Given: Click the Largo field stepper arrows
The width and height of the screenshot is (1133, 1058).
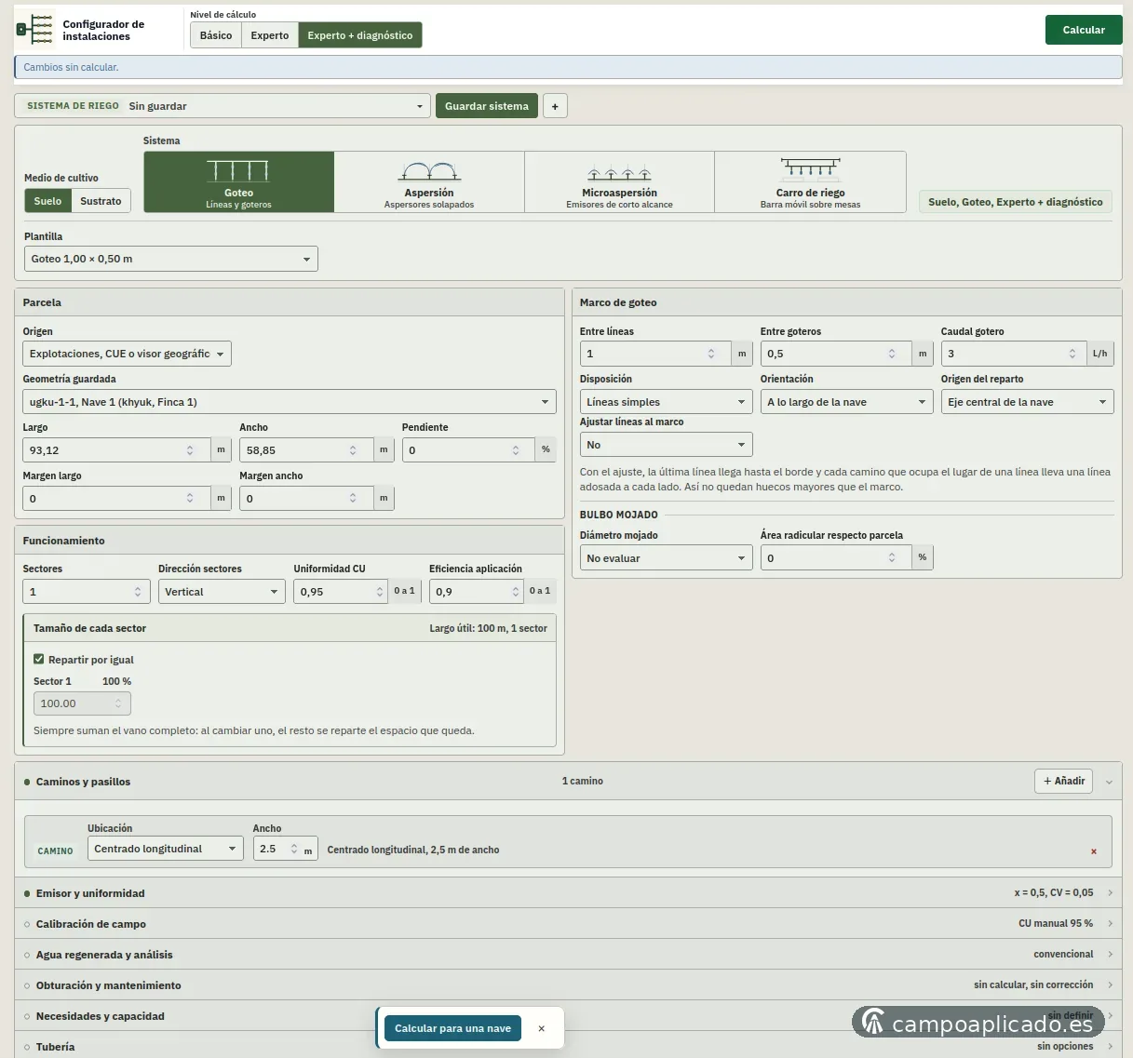Looking at the screenshot, I should coord(190,450).
